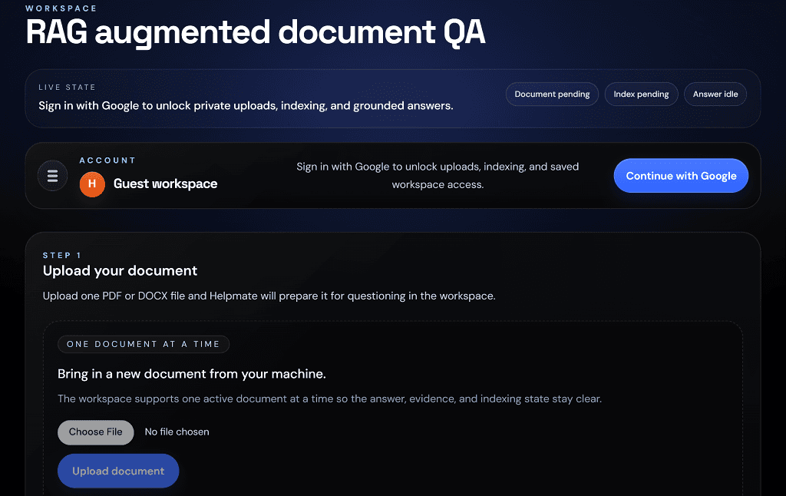The image size is (786, 496).
Task: Click the 'STEP 1' label
Action: [x=62, y=255]
